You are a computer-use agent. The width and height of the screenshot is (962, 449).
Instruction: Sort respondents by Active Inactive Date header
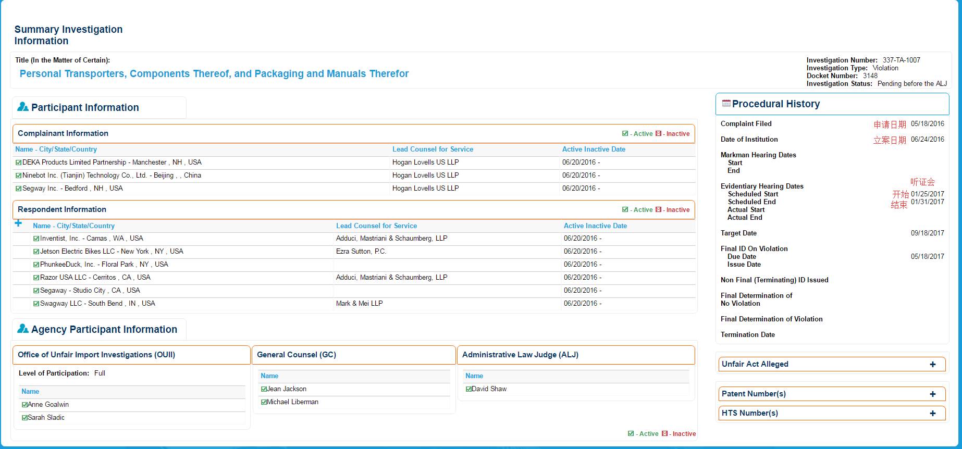[595, 226]
